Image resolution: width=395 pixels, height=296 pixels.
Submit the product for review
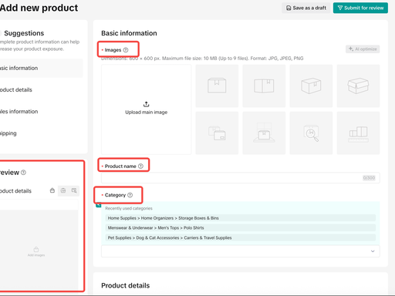(x=360, y=8)
